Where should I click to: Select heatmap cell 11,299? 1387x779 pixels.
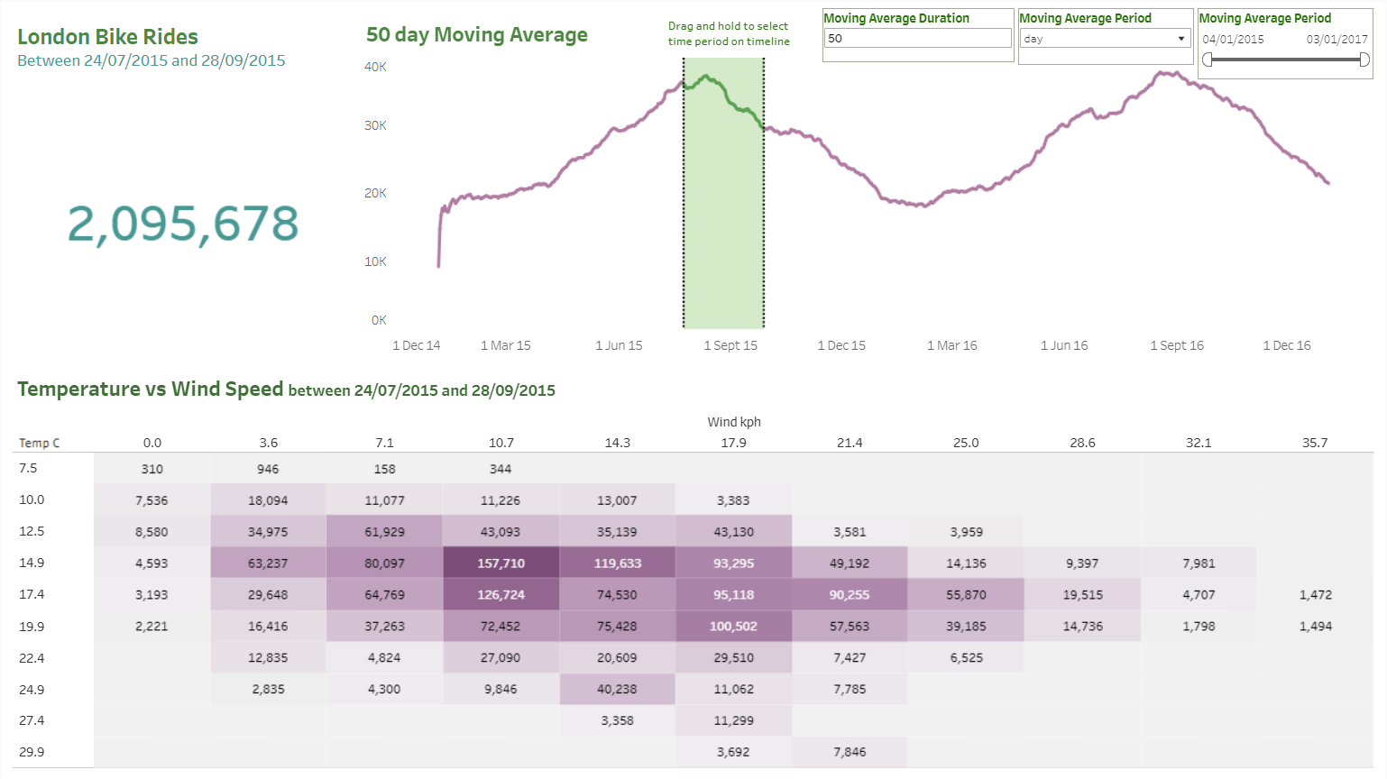[733, 720]
